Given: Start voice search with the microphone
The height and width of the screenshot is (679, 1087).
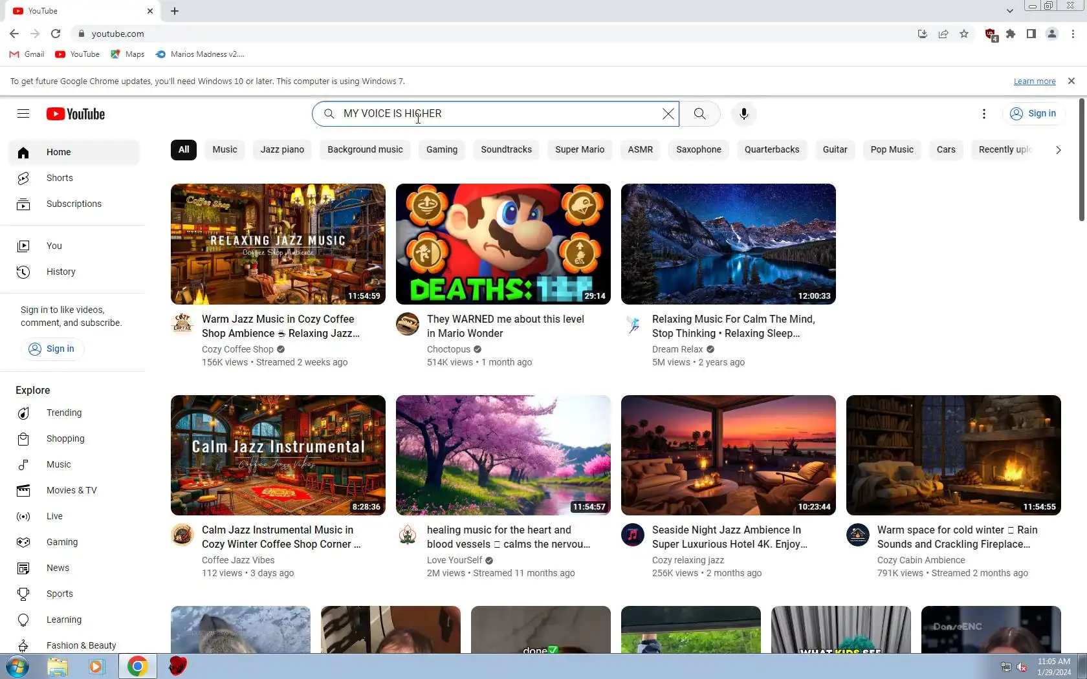Looking at the screenshot, I should (744, 114).
